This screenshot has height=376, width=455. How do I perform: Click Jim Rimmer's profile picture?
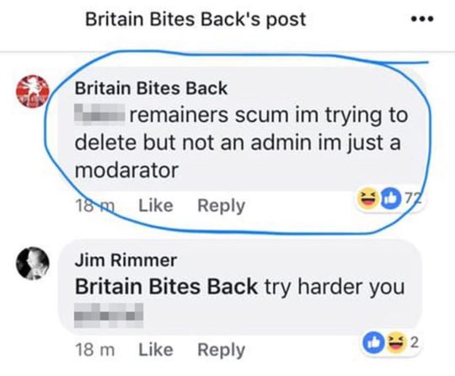point(33,263)
